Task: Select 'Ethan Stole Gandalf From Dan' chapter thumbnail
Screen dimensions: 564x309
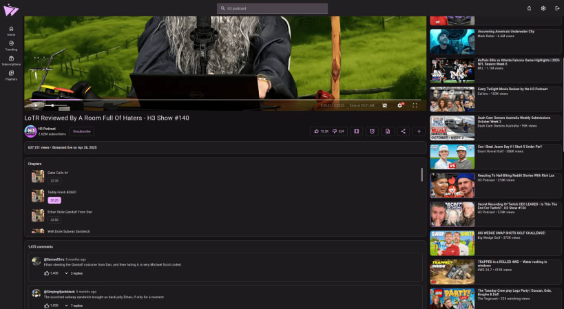Action: tap(38, 215)
